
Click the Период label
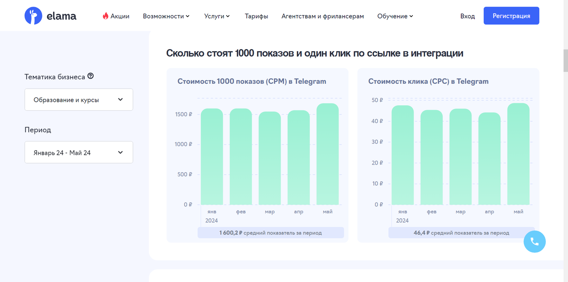tap(38, 130)
